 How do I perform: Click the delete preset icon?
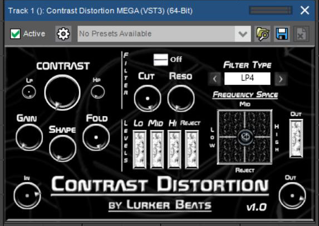[301, 34]
